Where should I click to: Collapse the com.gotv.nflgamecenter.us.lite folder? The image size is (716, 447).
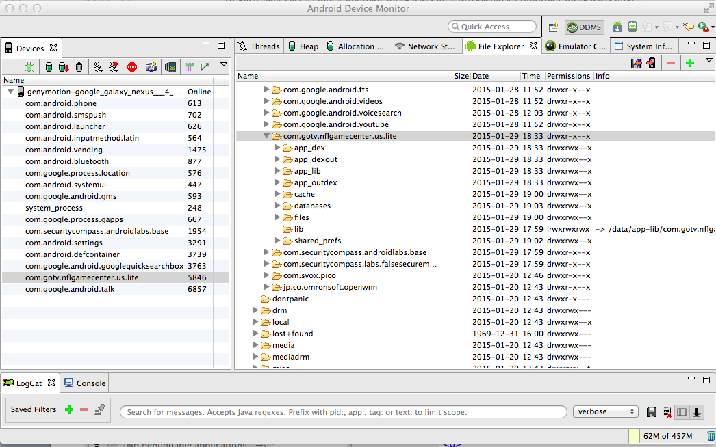click(267, 136)
